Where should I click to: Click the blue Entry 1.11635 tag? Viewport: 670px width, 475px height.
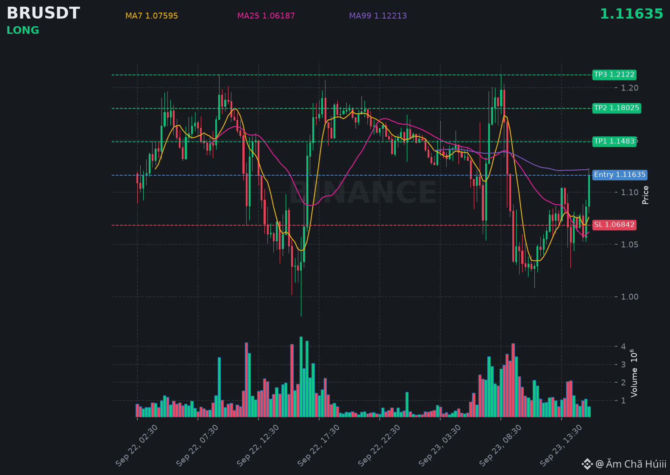[x=620, y=175]
